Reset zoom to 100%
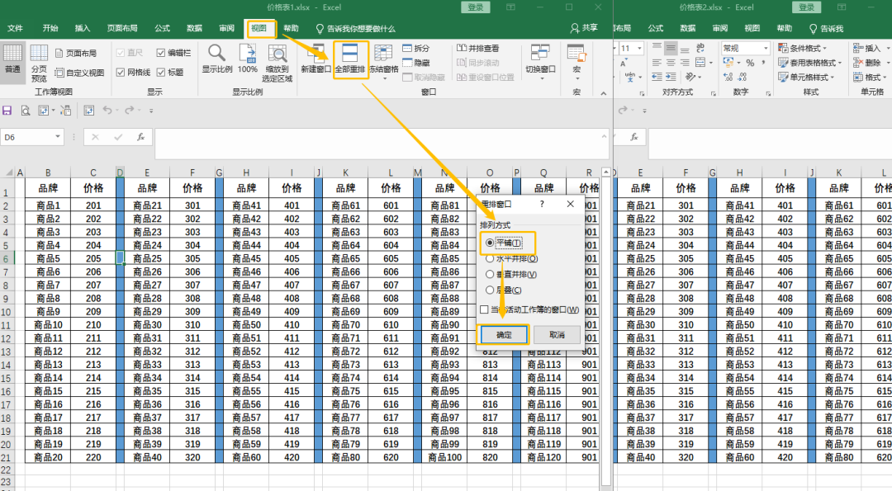This screenshot has width=892, height=491. point(248,59)
